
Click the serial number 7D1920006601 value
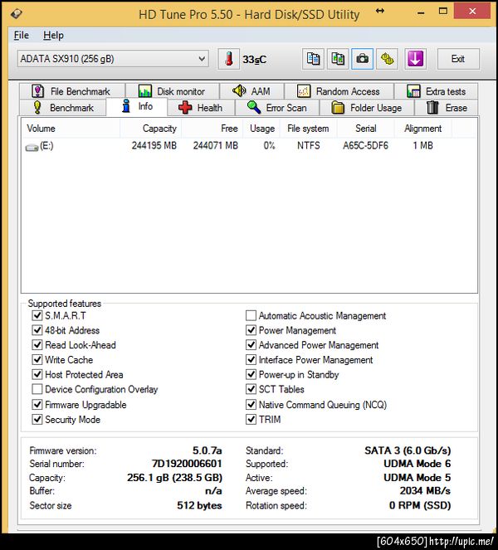[187, 464]
